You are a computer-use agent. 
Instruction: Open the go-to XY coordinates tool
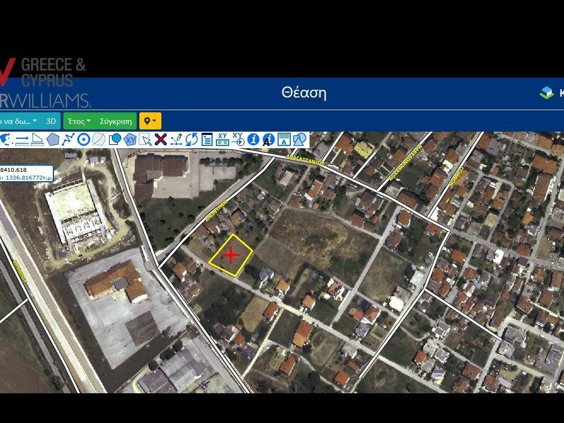coord(238,139)
